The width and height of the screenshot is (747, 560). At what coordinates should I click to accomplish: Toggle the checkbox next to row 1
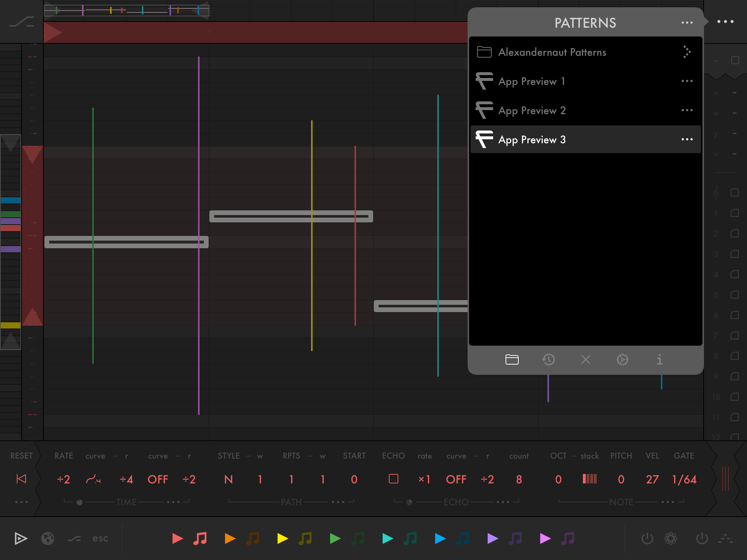click(x=735, y=213)
